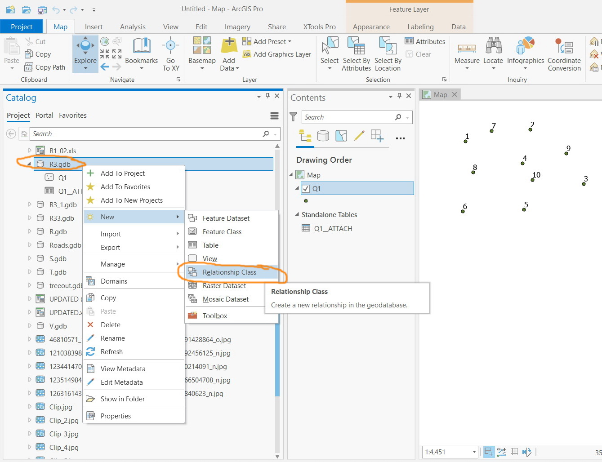This screenshot has width=602, height=462.
Task: Uncheck the Q1 layer visibility checkbox
Action: coord(305,188)
